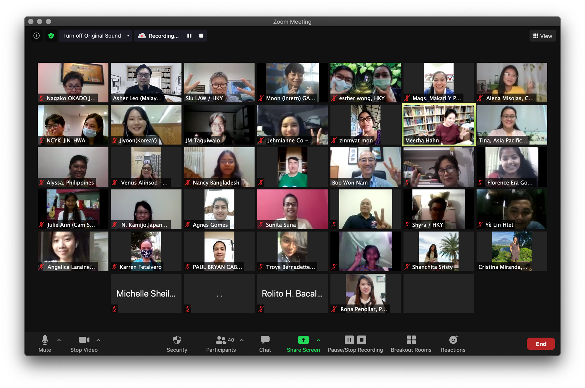Click the name label Venus Alinsod
Image resolution: width=585 pixels, height=388 pixels.
click(x=144, y=182)
